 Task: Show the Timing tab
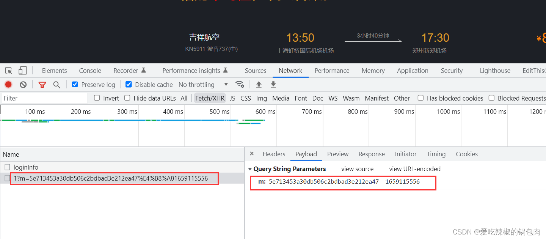pyautogui.click(x=436, y=154)
